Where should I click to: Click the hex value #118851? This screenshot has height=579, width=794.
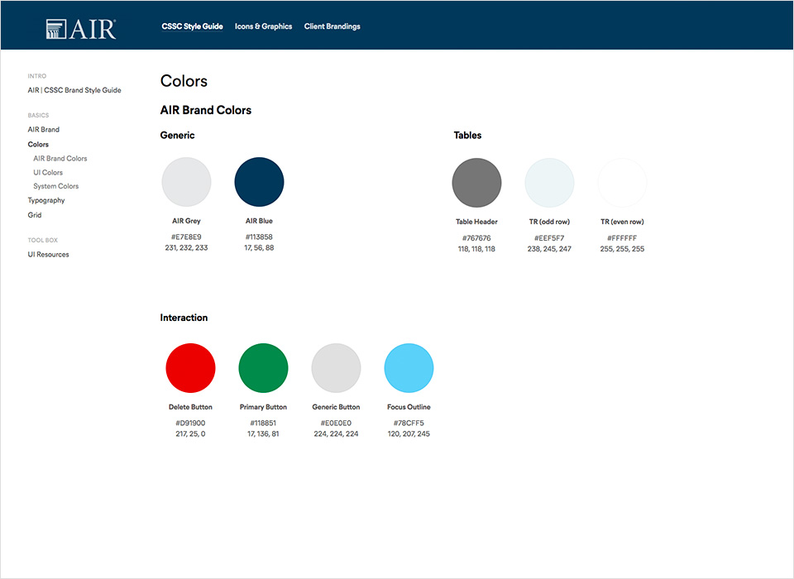coord(263,423)
